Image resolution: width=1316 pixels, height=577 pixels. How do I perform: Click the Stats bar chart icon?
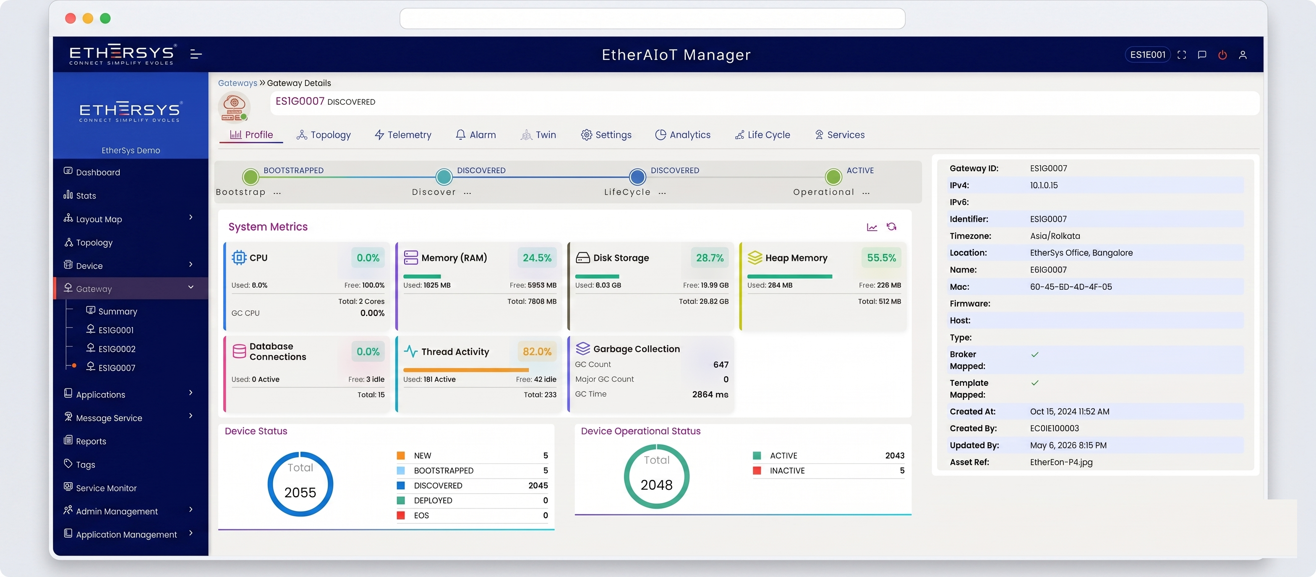point(68,195)
